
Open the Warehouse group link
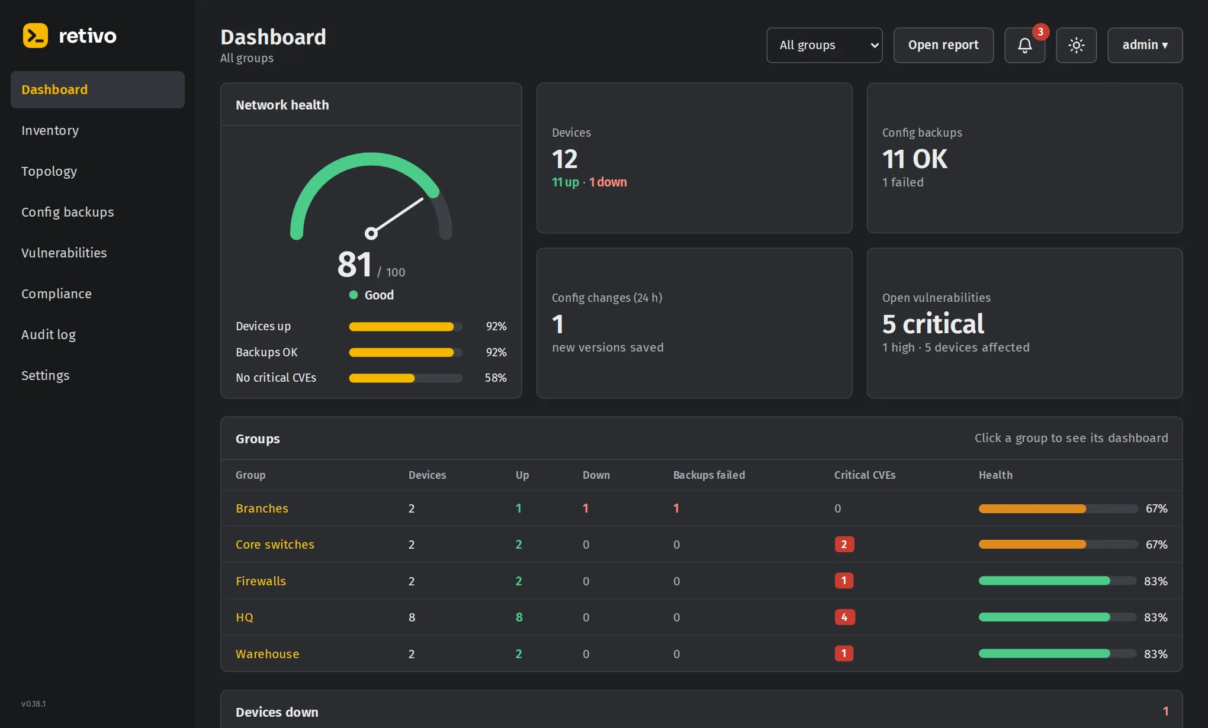[267, 654]
